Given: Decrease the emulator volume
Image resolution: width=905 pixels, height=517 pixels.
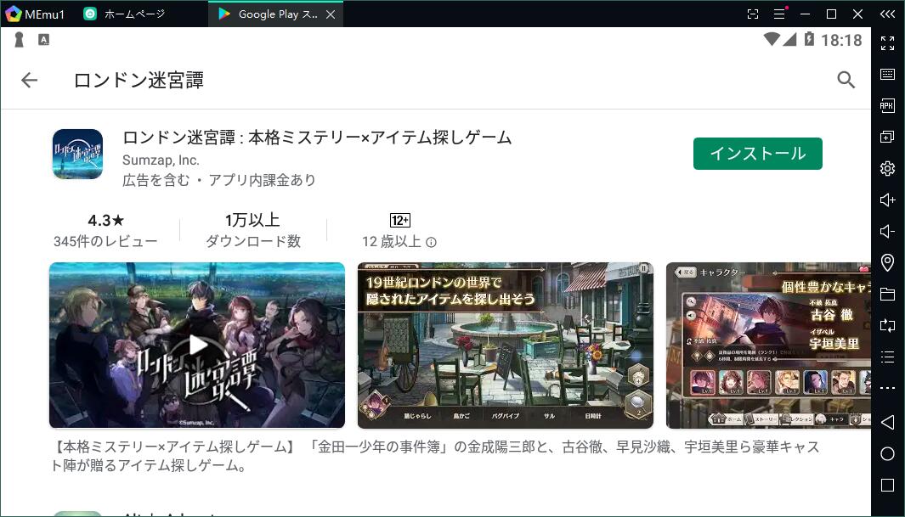Looking at the screenshot, I should pos(887,230).
